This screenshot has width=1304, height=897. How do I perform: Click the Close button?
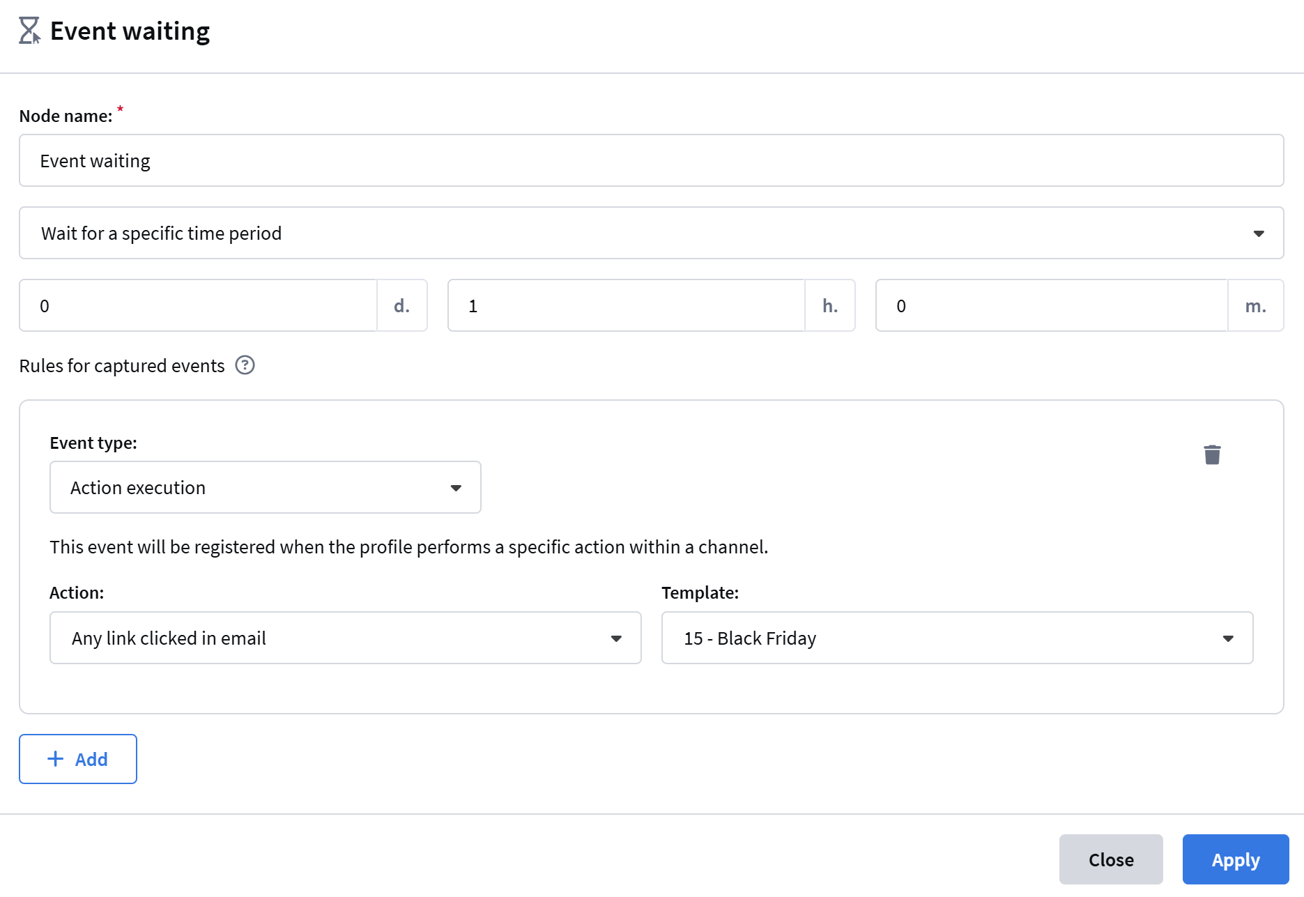pyautogui.click(x=1110, y=859)
